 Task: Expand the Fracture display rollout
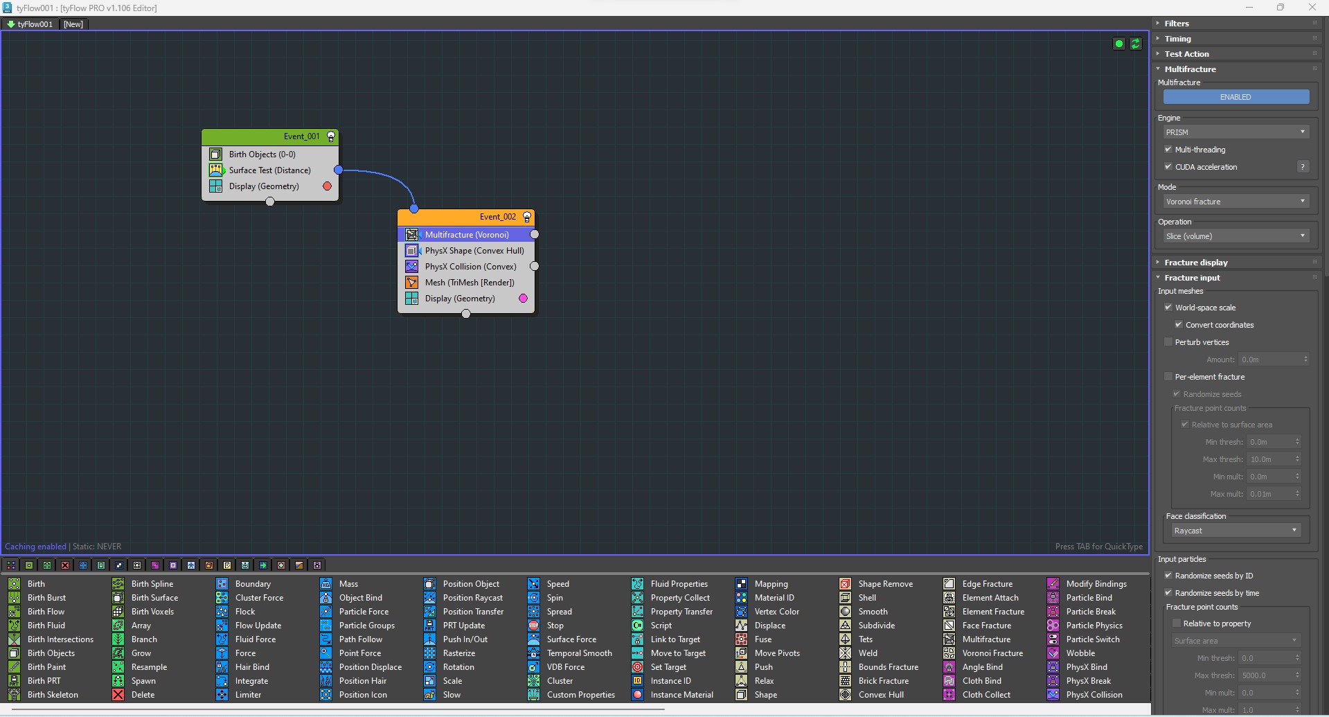pos(1236,263)
